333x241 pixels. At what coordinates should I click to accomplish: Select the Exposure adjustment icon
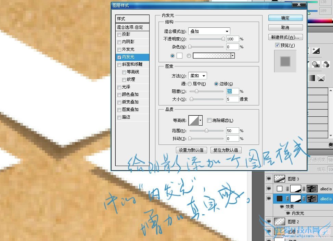point(316,51)
